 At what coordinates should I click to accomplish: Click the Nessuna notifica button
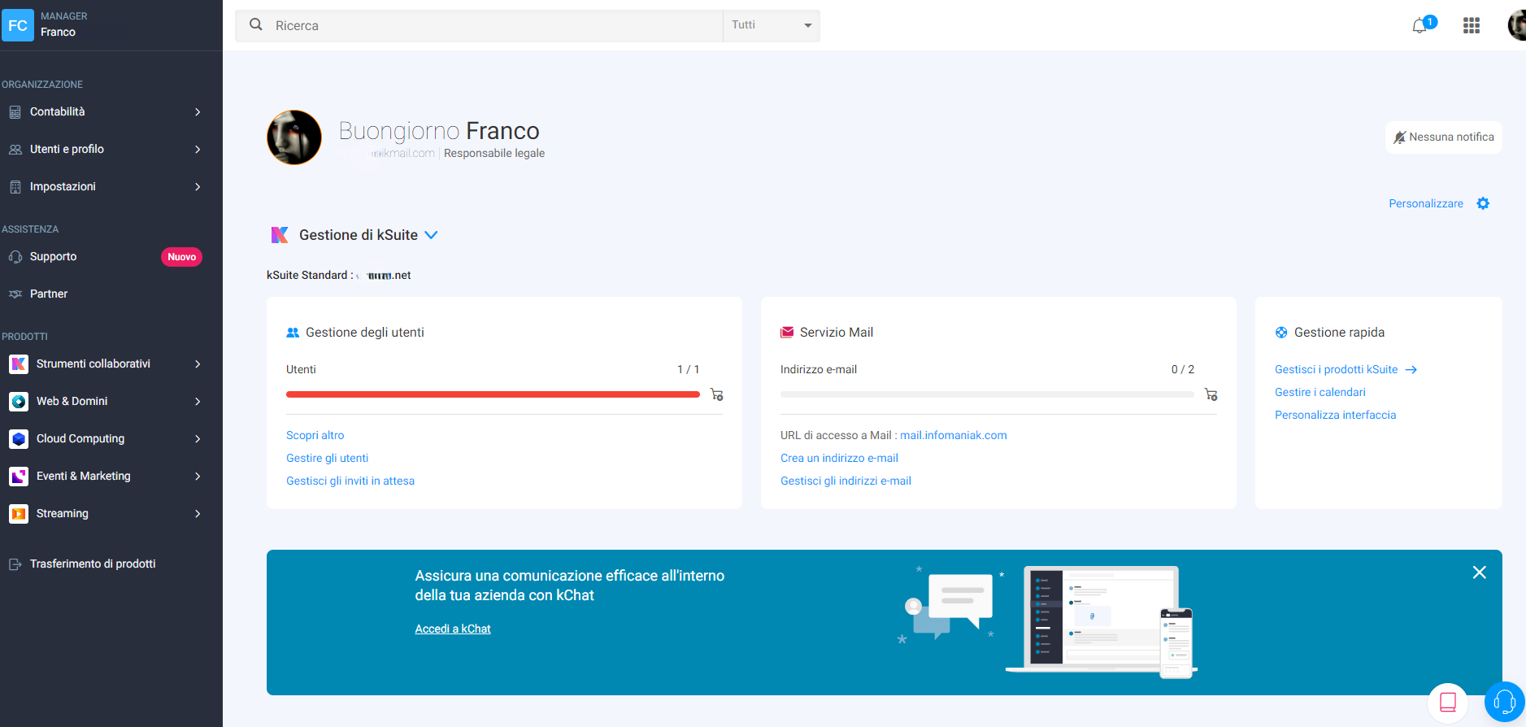pos(1443,137)
